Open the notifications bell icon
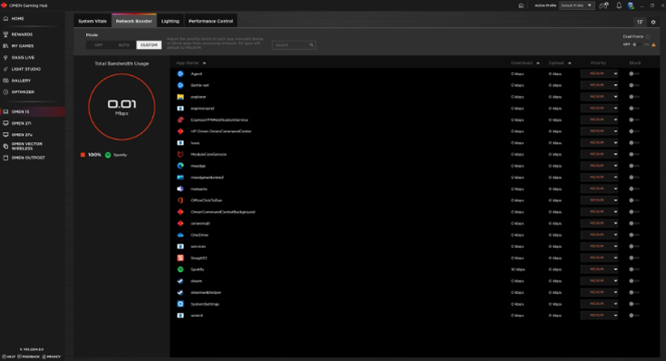 618,5
